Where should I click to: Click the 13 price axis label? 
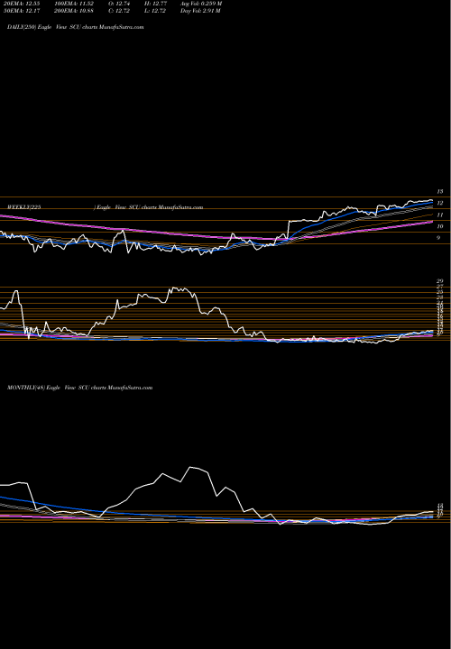(440, 192)
